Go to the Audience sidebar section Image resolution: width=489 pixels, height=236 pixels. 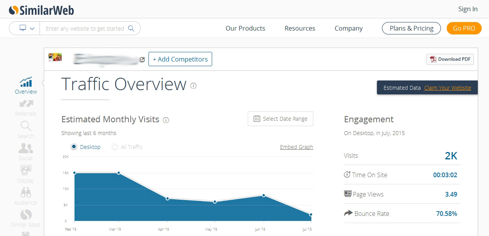coord(26,197)
